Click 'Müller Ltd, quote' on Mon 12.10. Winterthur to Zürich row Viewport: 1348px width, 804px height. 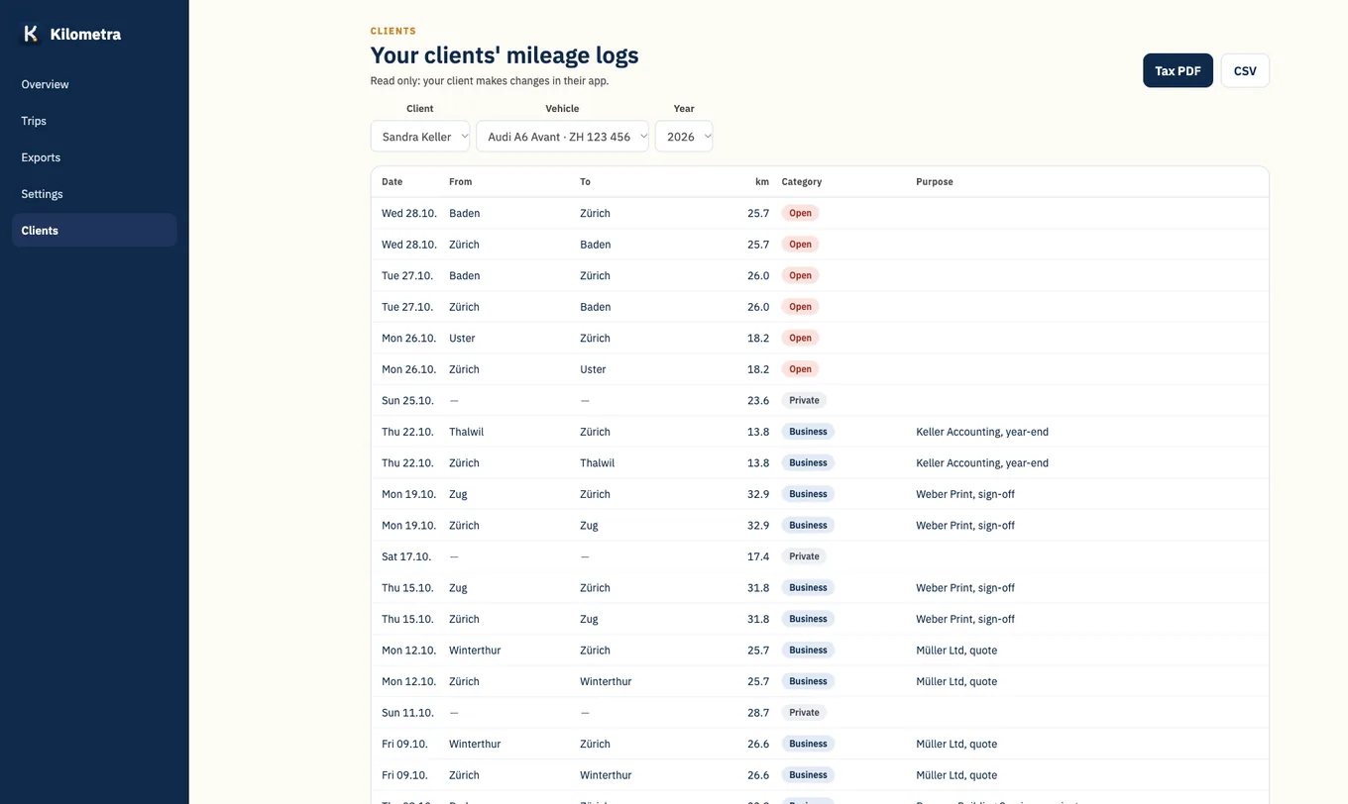pos(956,651)
